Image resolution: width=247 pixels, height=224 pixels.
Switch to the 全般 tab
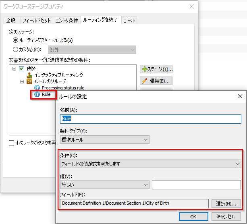pyautogui.click(x=11, y=21)
